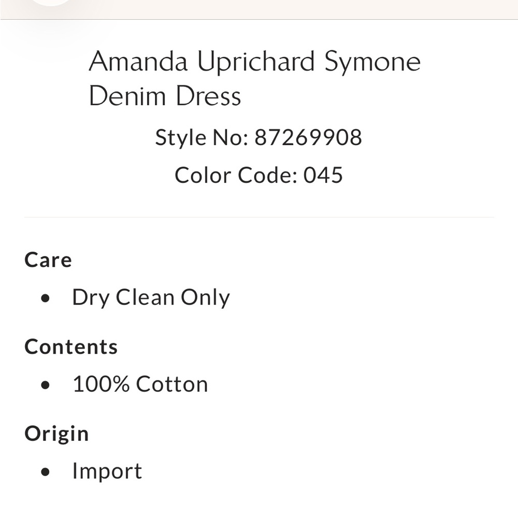Click the word 'Cotton' under Contents
The width and height of the screenshot is (518, 518).
click(x=172, y=384)
